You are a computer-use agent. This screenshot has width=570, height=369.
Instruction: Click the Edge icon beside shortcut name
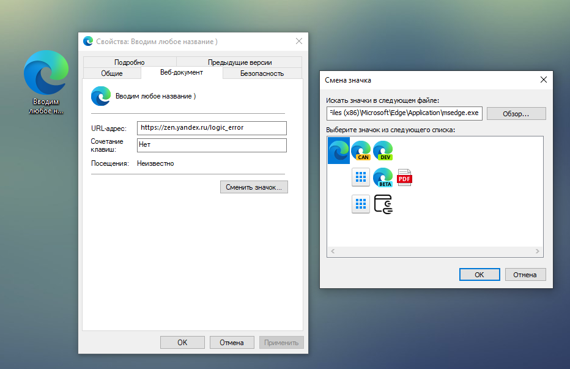101,96
